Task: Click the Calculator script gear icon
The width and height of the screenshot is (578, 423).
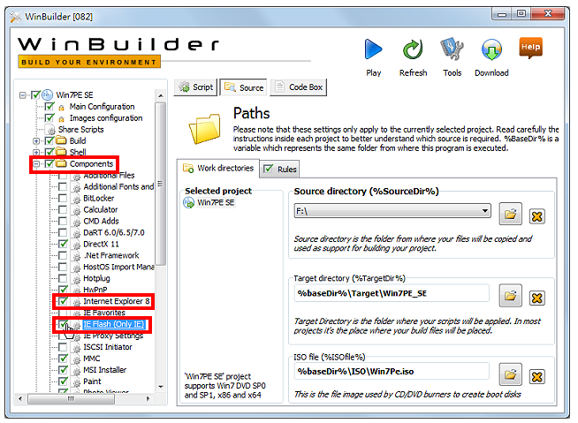Action: (x=76, y=210)
